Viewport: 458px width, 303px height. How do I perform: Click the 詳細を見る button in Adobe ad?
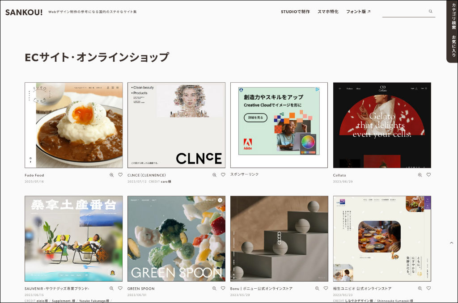click(x=255, y=118)
